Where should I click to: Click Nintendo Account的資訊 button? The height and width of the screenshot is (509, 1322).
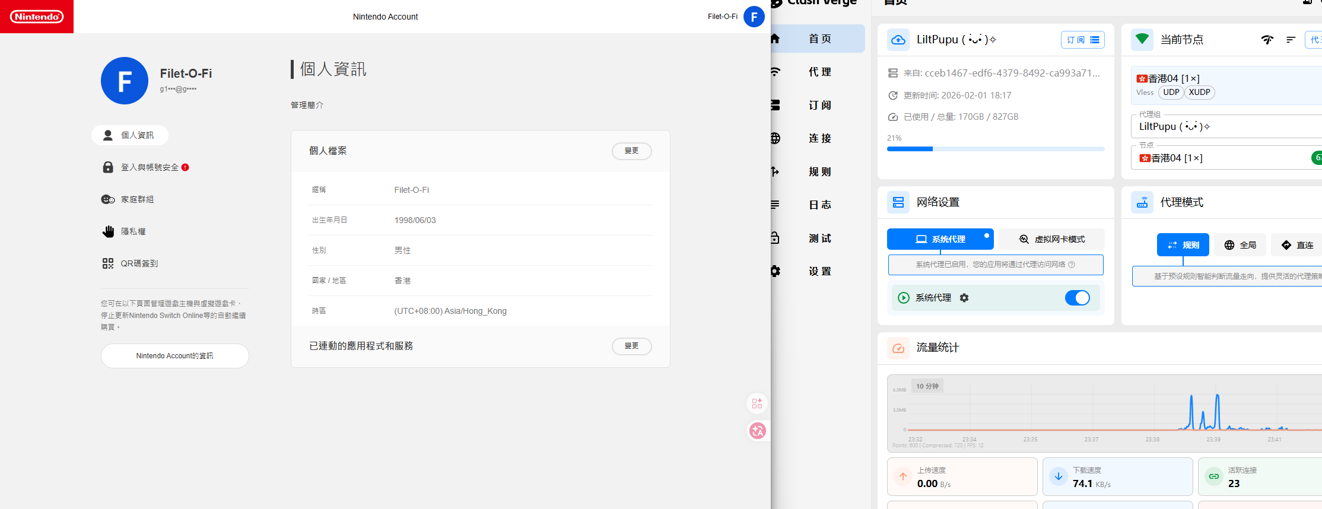pos(174,356)
